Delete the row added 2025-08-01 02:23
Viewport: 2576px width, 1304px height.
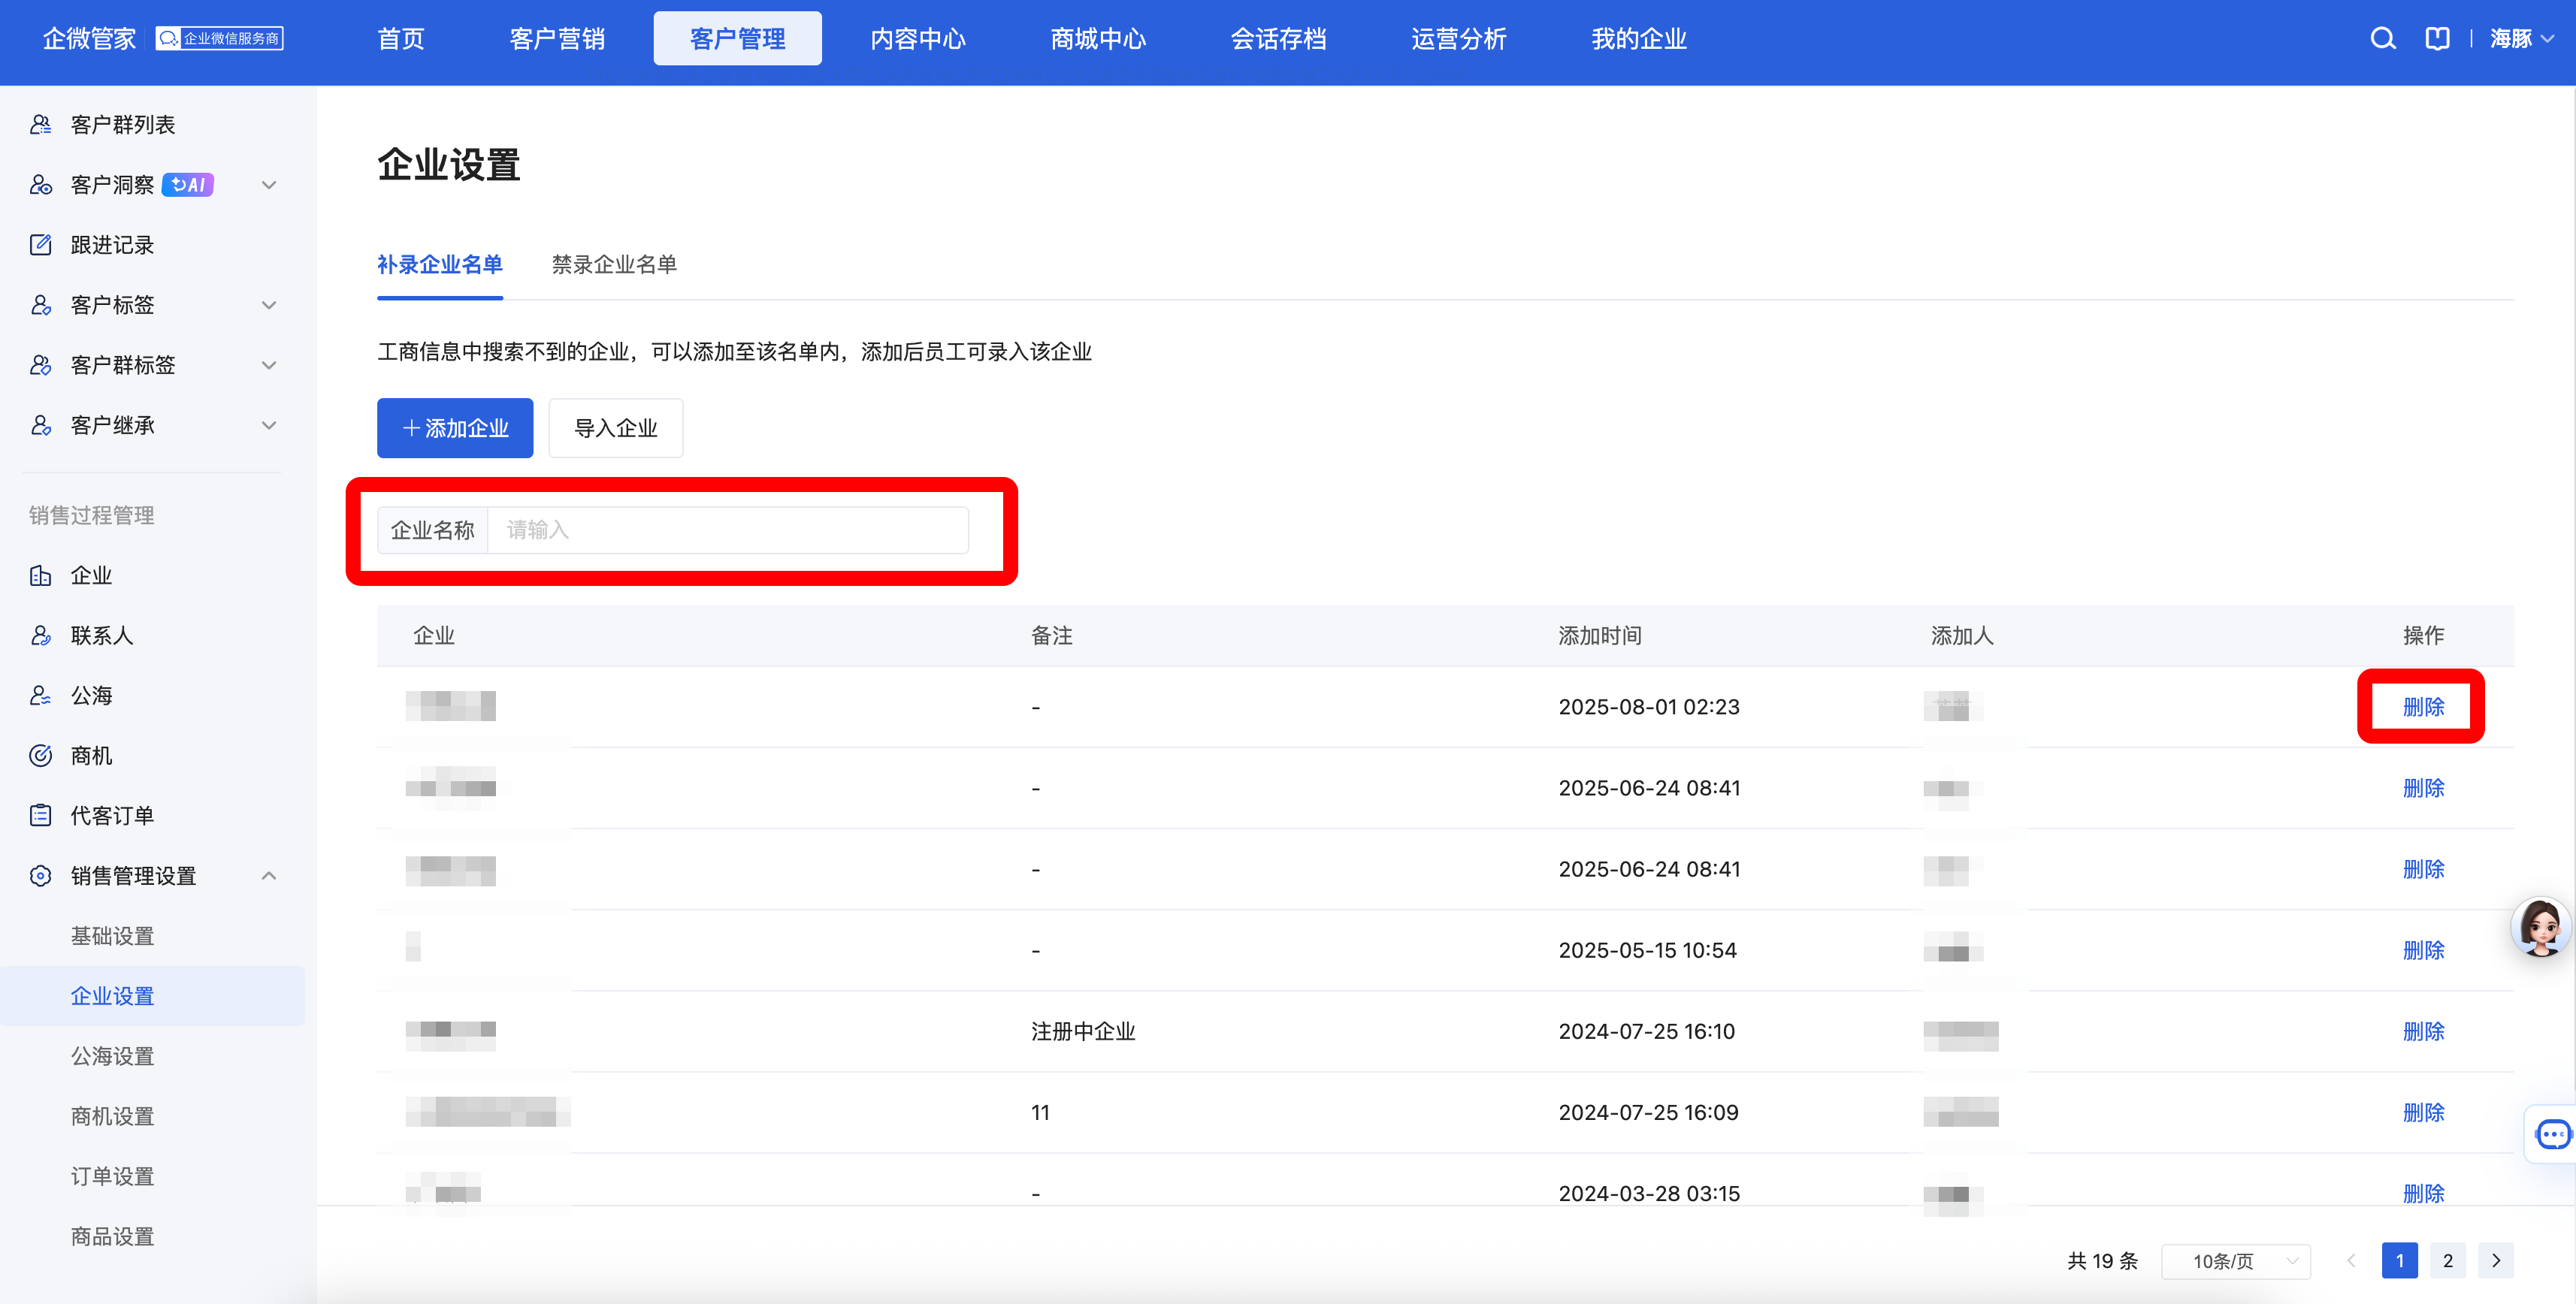pos(2423,706)
